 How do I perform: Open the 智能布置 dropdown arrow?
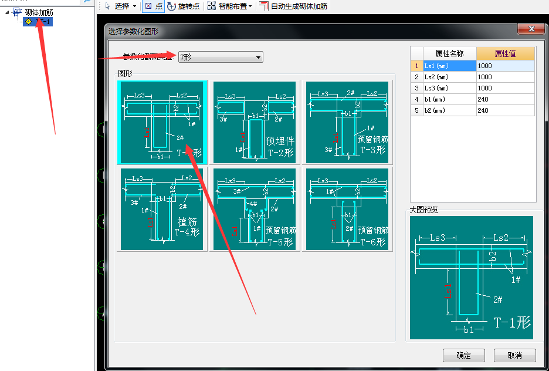point(250,6)
